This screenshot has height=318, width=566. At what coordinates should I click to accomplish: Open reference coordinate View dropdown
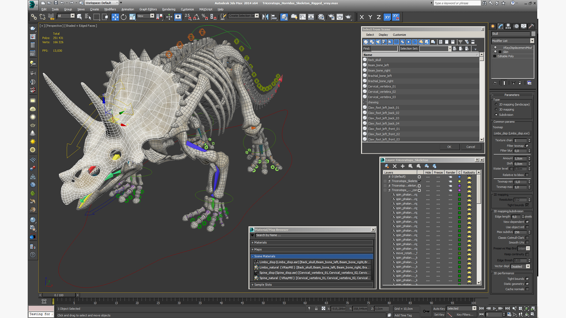click(146, 16)
